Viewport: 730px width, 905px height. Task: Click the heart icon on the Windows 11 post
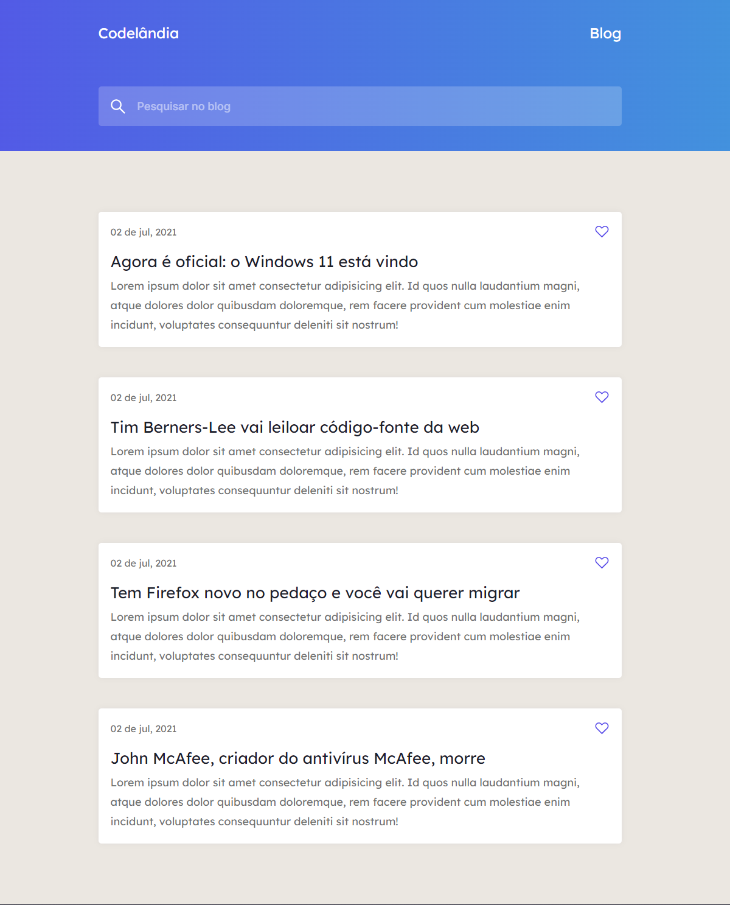click(602, 231)
